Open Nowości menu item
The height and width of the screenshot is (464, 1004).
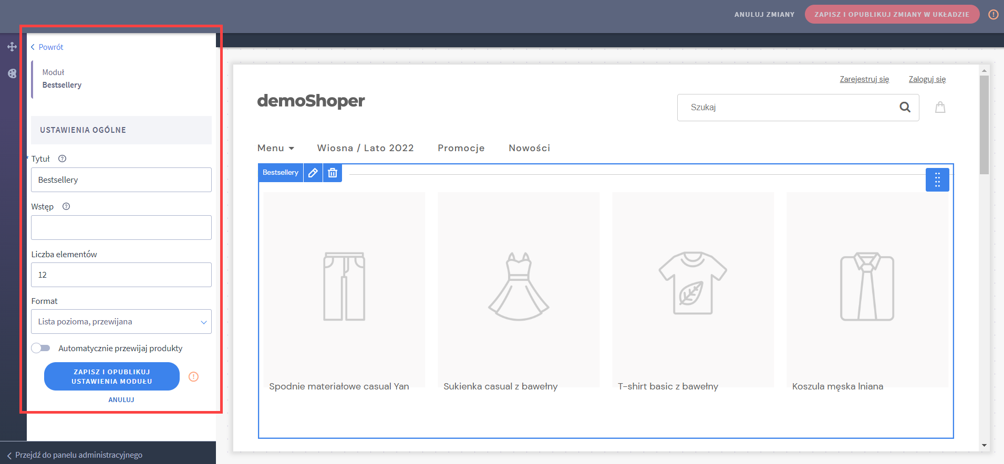click(x=529, y=148)
